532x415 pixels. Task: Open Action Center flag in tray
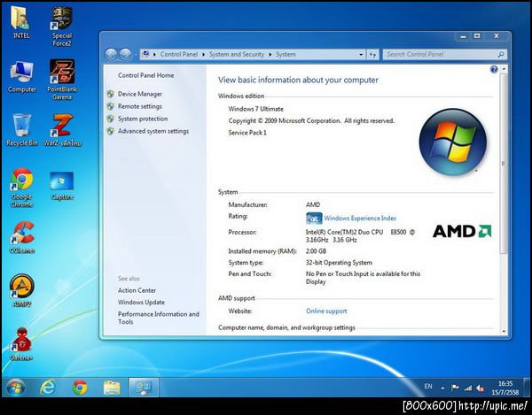pos(455,388)
